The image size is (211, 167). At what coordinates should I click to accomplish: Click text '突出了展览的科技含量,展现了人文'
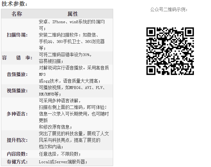tap(74, 134)
